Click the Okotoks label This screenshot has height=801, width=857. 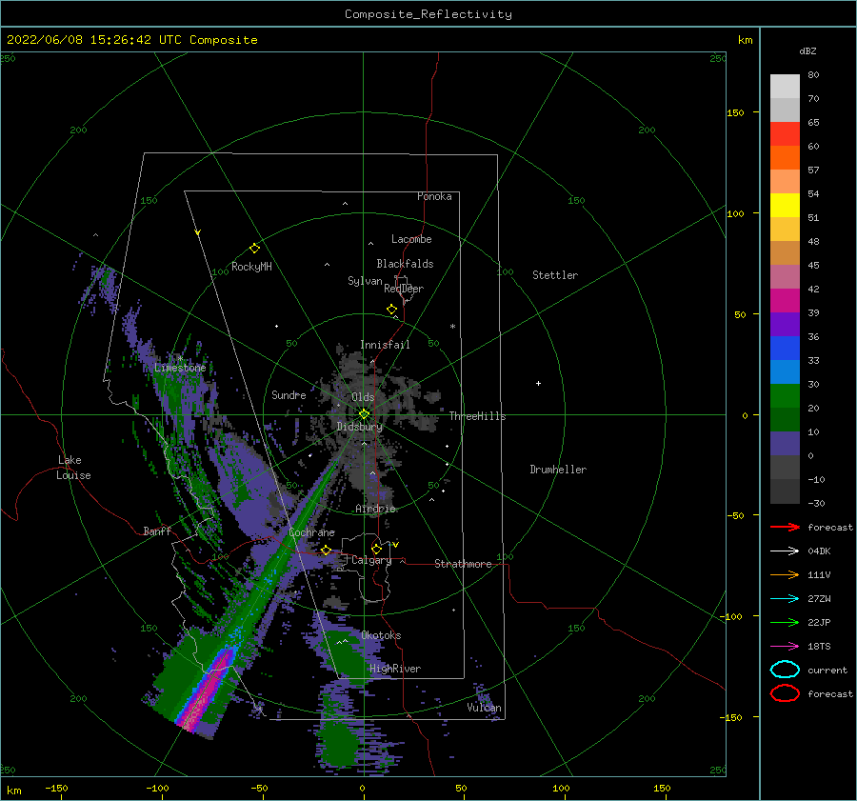coord(381,635)
